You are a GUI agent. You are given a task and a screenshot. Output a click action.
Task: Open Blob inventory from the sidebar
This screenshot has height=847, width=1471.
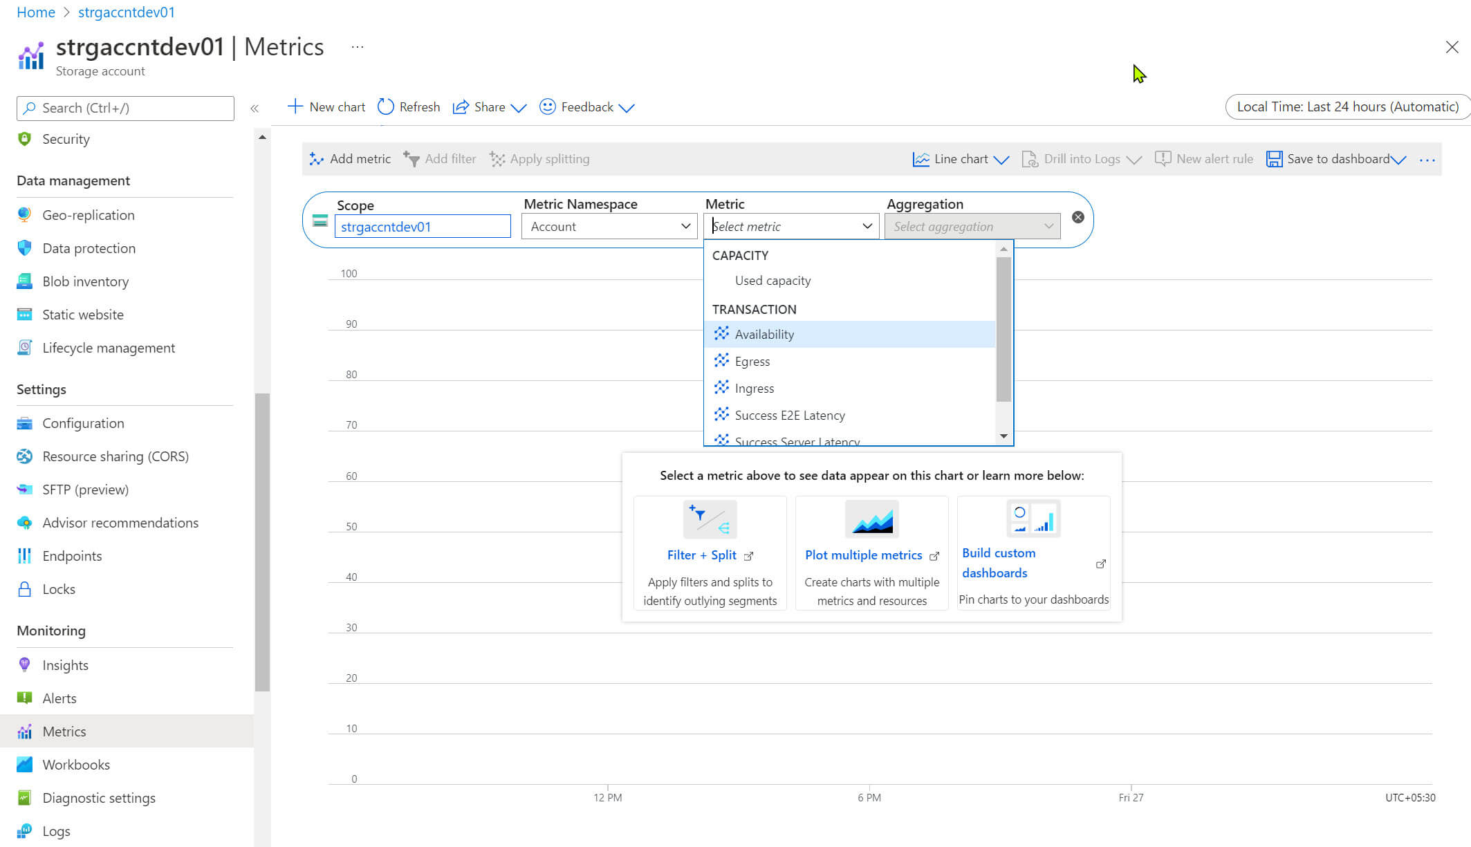(85, 281)
